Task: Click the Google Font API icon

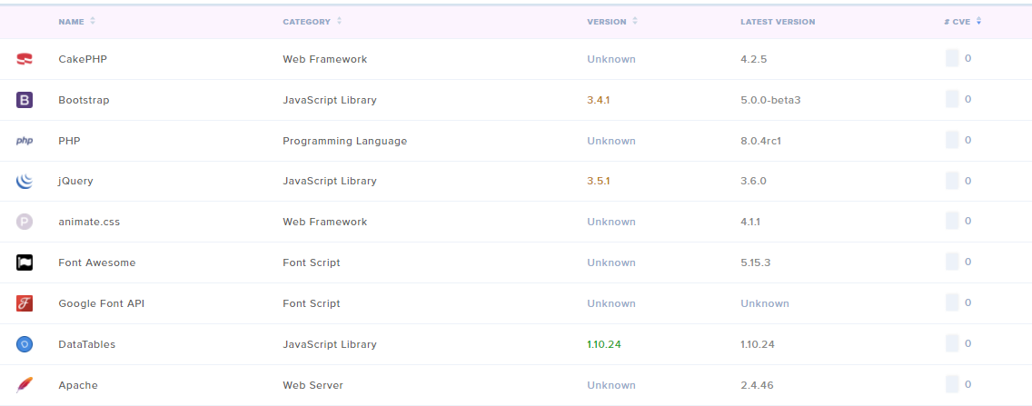Action: 25,303
